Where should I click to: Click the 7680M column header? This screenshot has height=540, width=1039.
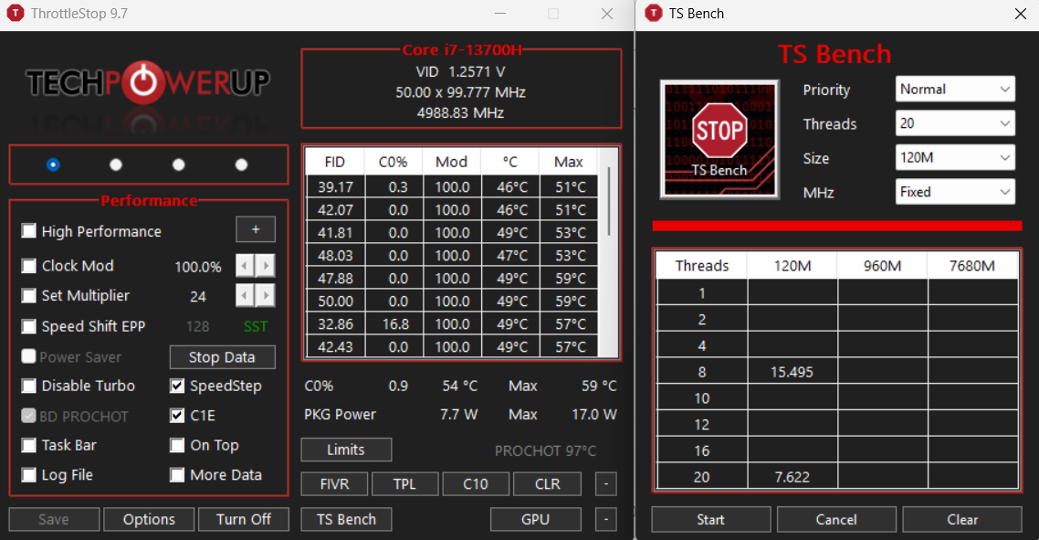(972, 266)
